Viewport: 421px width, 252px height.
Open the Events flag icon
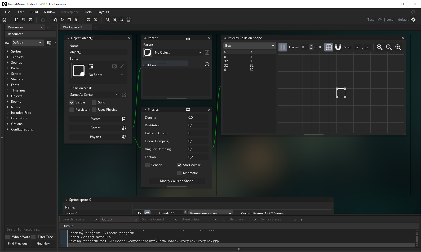click(124, 119)
